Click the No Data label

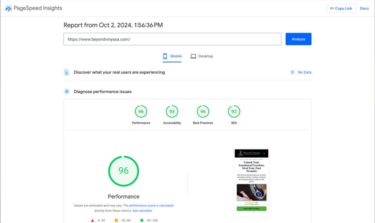click(x=304, y=72)
